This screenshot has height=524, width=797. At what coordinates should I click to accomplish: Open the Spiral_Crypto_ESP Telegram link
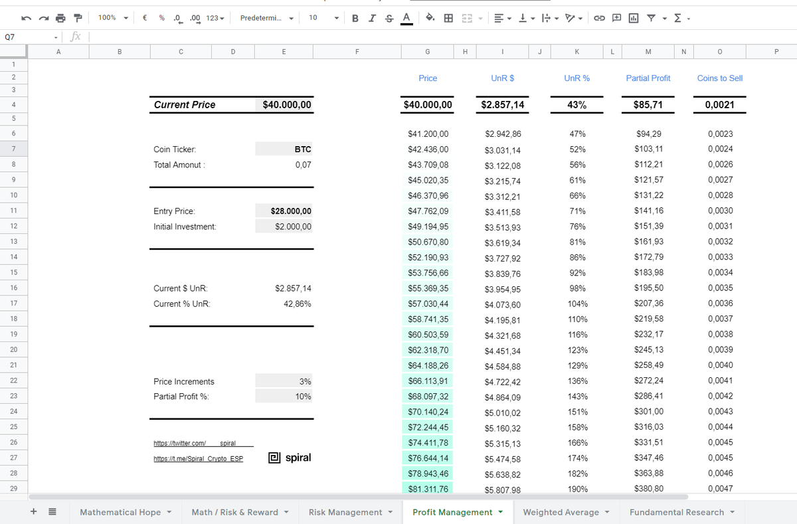tap(198, 458)
